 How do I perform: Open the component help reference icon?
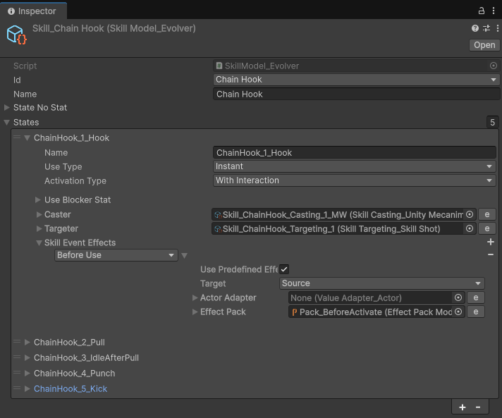475,28
